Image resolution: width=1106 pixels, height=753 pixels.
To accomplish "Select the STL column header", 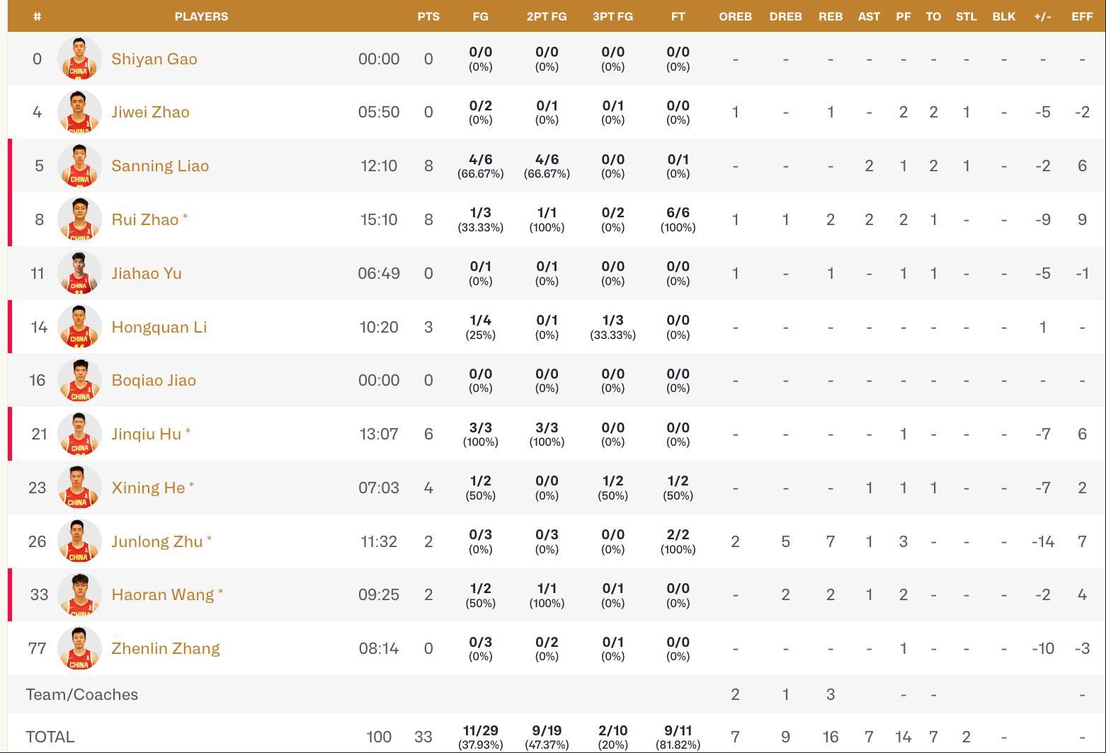I will 966,16.
